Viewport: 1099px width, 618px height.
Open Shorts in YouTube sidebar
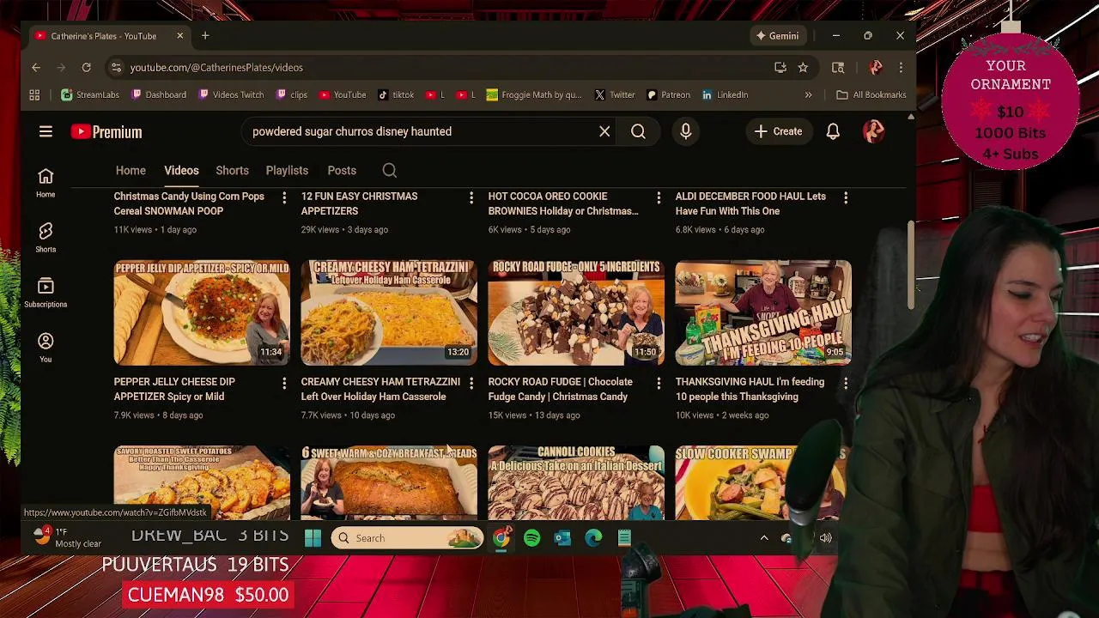pos(46,237)
